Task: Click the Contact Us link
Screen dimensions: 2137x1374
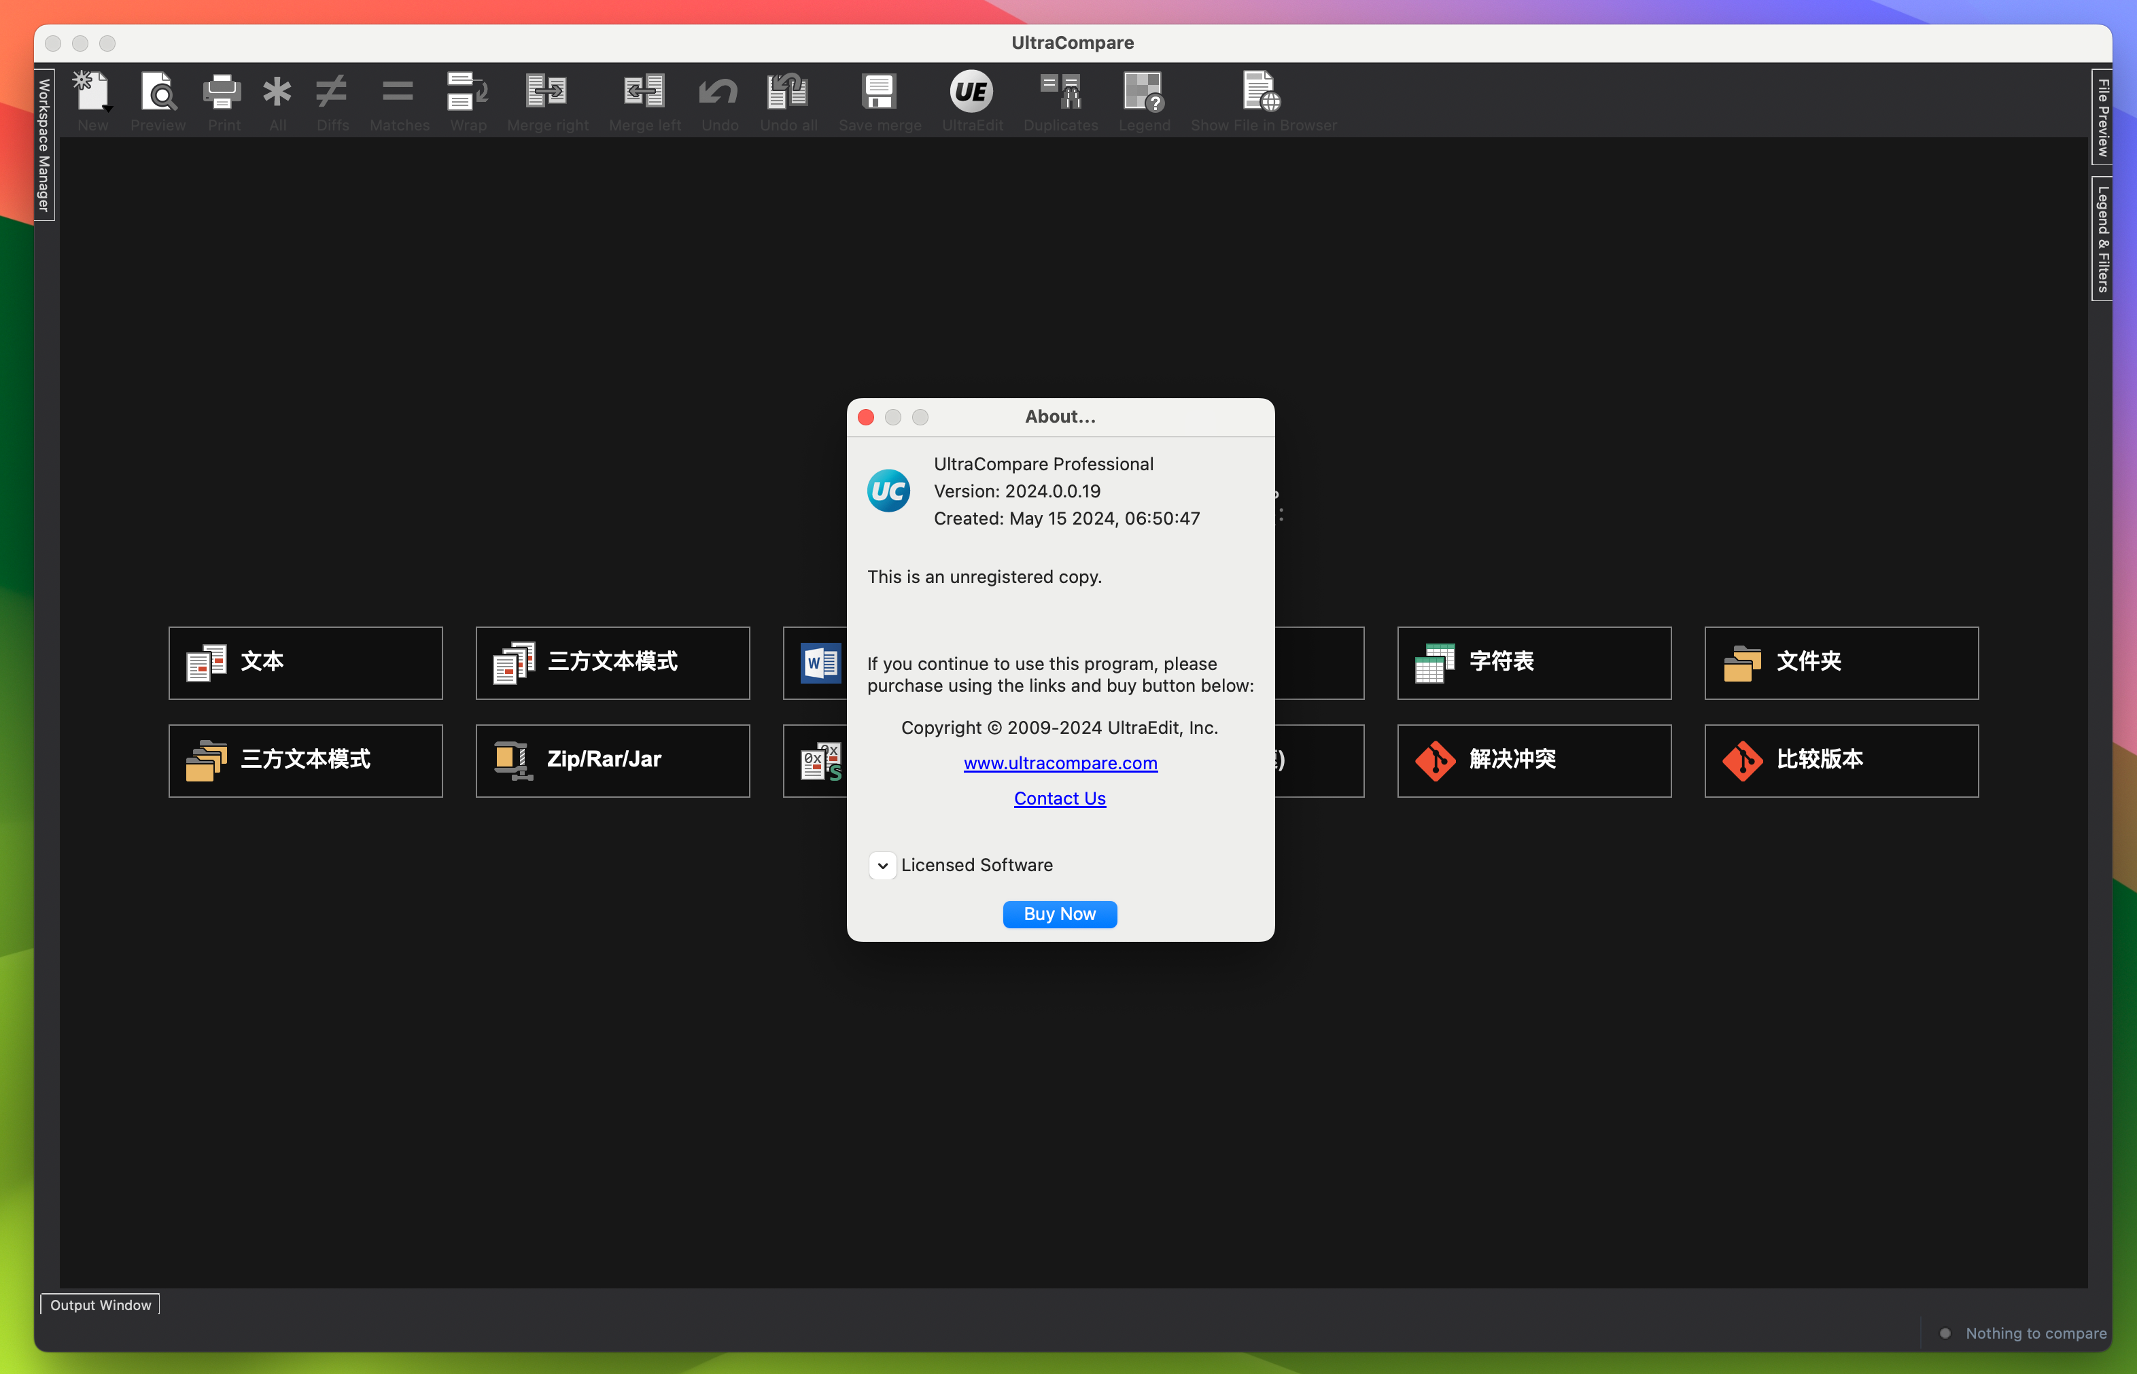Action: (x=1059, y=798)
